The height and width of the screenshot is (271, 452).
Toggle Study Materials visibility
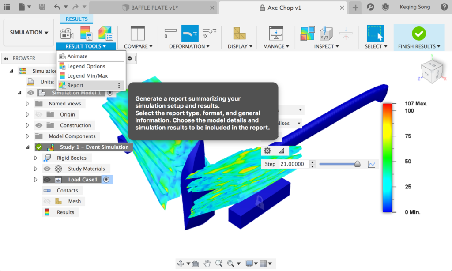pos(47,169)
